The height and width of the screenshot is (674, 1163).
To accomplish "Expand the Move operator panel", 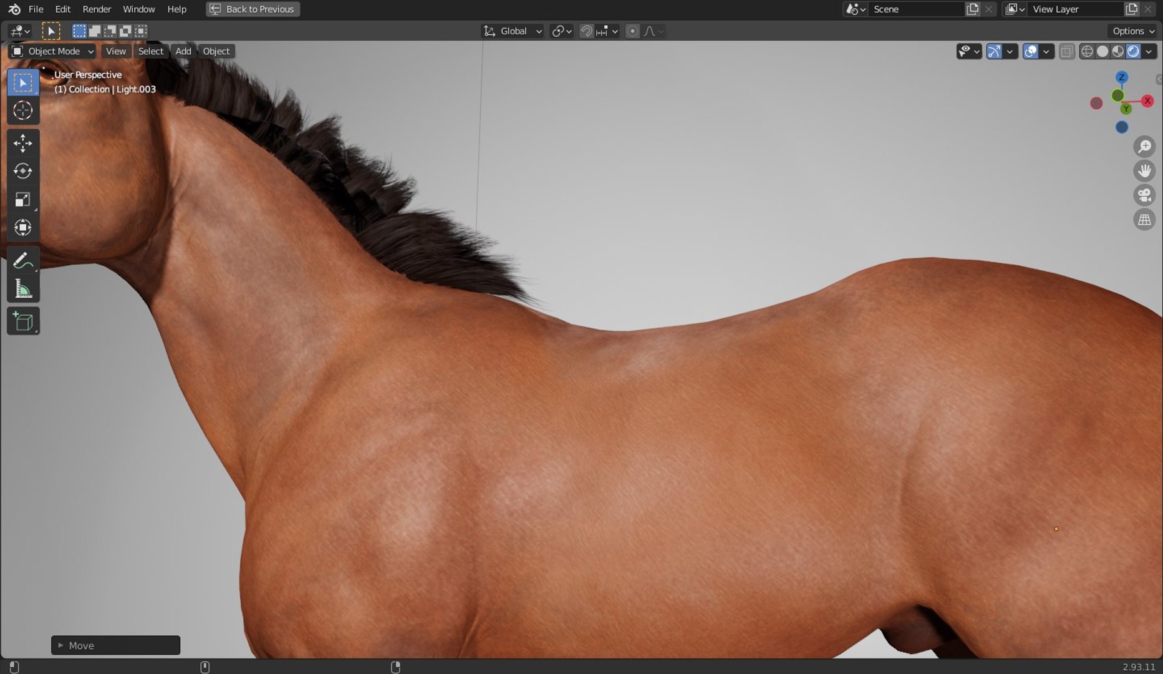I will (x=115, y=645).
